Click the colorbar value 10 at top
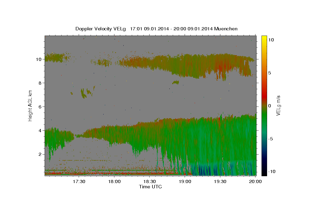The image size is (317, 211). tap(271, 40)
